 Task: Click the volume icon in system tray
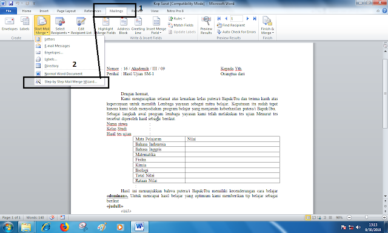tap(358, 227)
